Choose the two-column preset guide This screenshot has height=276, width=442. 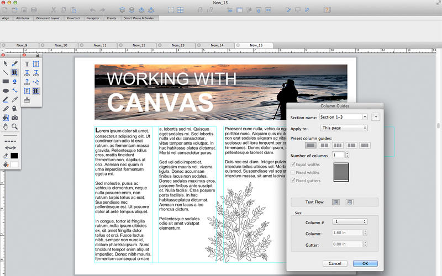click(324, 145)
